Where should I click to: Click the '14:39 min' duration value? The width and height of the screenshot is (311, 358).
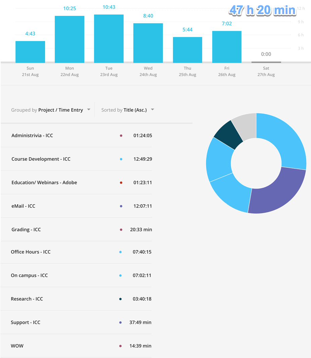[140, 346]
